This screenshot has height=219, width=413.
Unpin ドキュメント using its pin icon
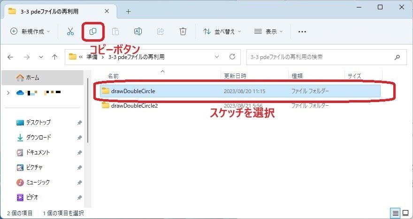[79, 153]
